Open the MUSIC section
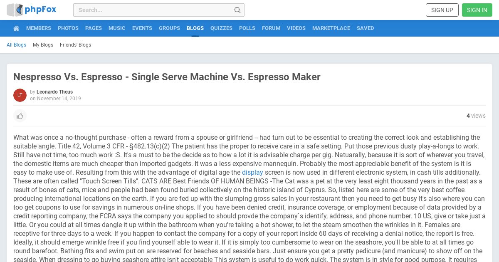Screen dimensions: 499x262 click(117, 28)
